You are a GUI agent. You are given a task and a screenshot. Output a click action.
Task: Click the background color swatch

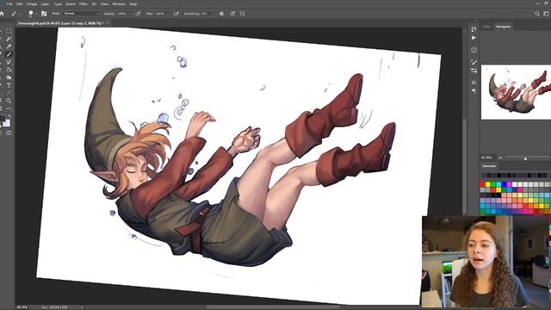[8, 123]
